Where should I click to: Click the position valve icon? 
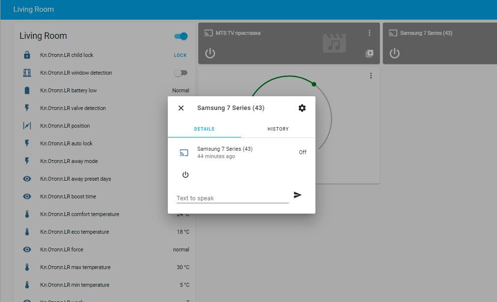coord(27,126)
